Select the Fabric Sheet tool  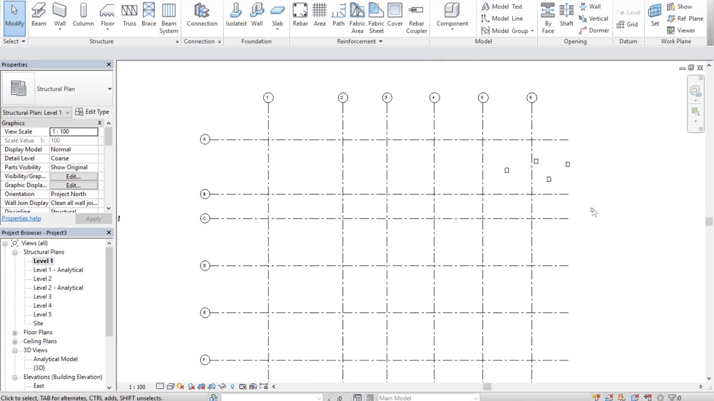pos(376,18)
